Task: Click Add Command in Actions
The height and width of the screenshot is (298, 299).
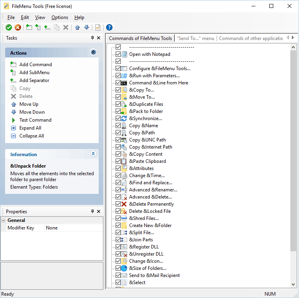Action: [36, 65]
